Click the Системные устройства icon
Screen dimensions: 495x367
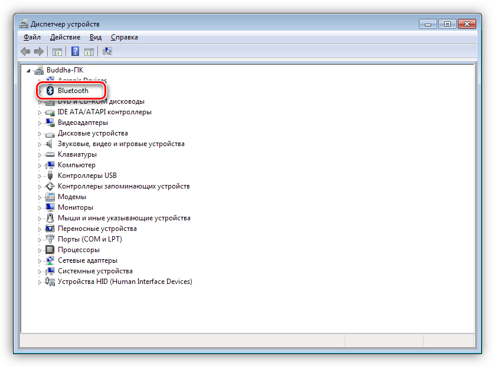[50, 271]
